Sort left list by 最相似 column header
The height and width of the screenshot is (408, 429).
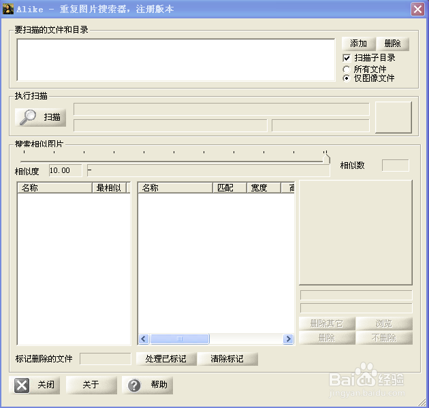(x=110, y=188)
